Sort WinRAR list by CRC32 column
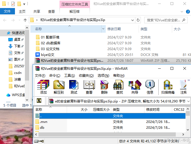The height and width of the screenshot is (144, 191). pos(179,109)
